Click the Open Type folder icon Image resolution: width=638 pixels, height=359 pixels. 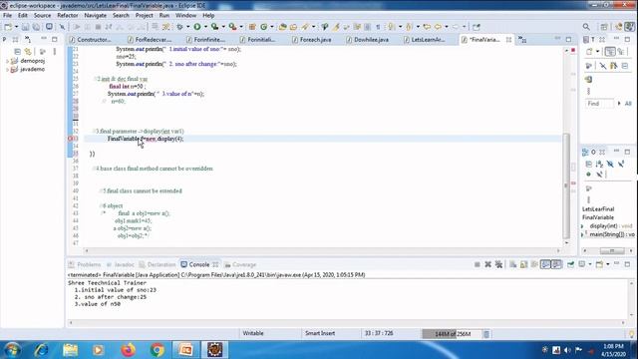(282, 27)
